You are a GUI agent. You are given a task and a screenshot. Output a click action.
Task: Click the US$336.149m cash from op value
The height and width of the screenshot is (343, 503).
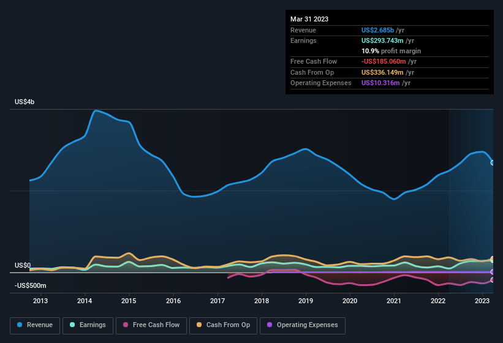tap(382, 72)
